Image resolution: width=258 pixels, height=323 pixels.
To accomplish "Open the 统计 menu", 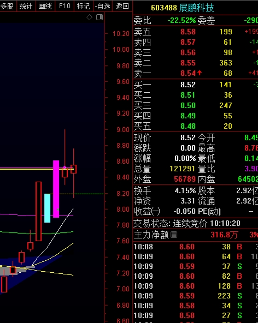I will tap(26, 6).
